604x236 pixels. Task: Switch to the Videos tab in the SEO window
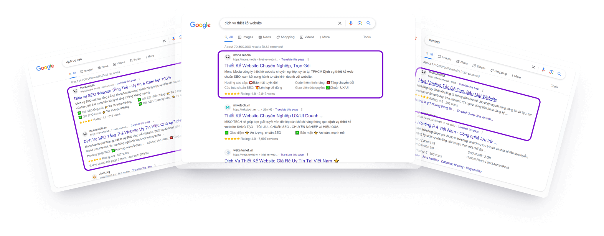pos(119,63)
